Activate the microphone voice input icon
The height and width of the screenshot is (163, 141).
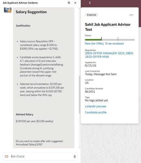(75, 156)
